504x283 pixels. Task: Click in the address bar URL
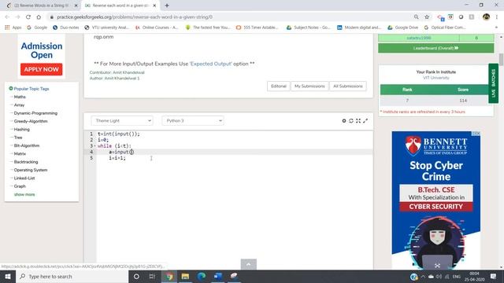135,17
